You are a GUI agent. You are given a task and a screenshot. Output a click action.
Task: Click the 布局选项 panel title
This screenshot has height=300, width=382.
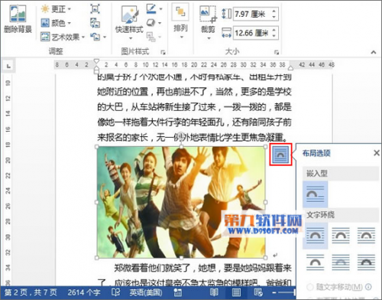(x=316, y=153)
